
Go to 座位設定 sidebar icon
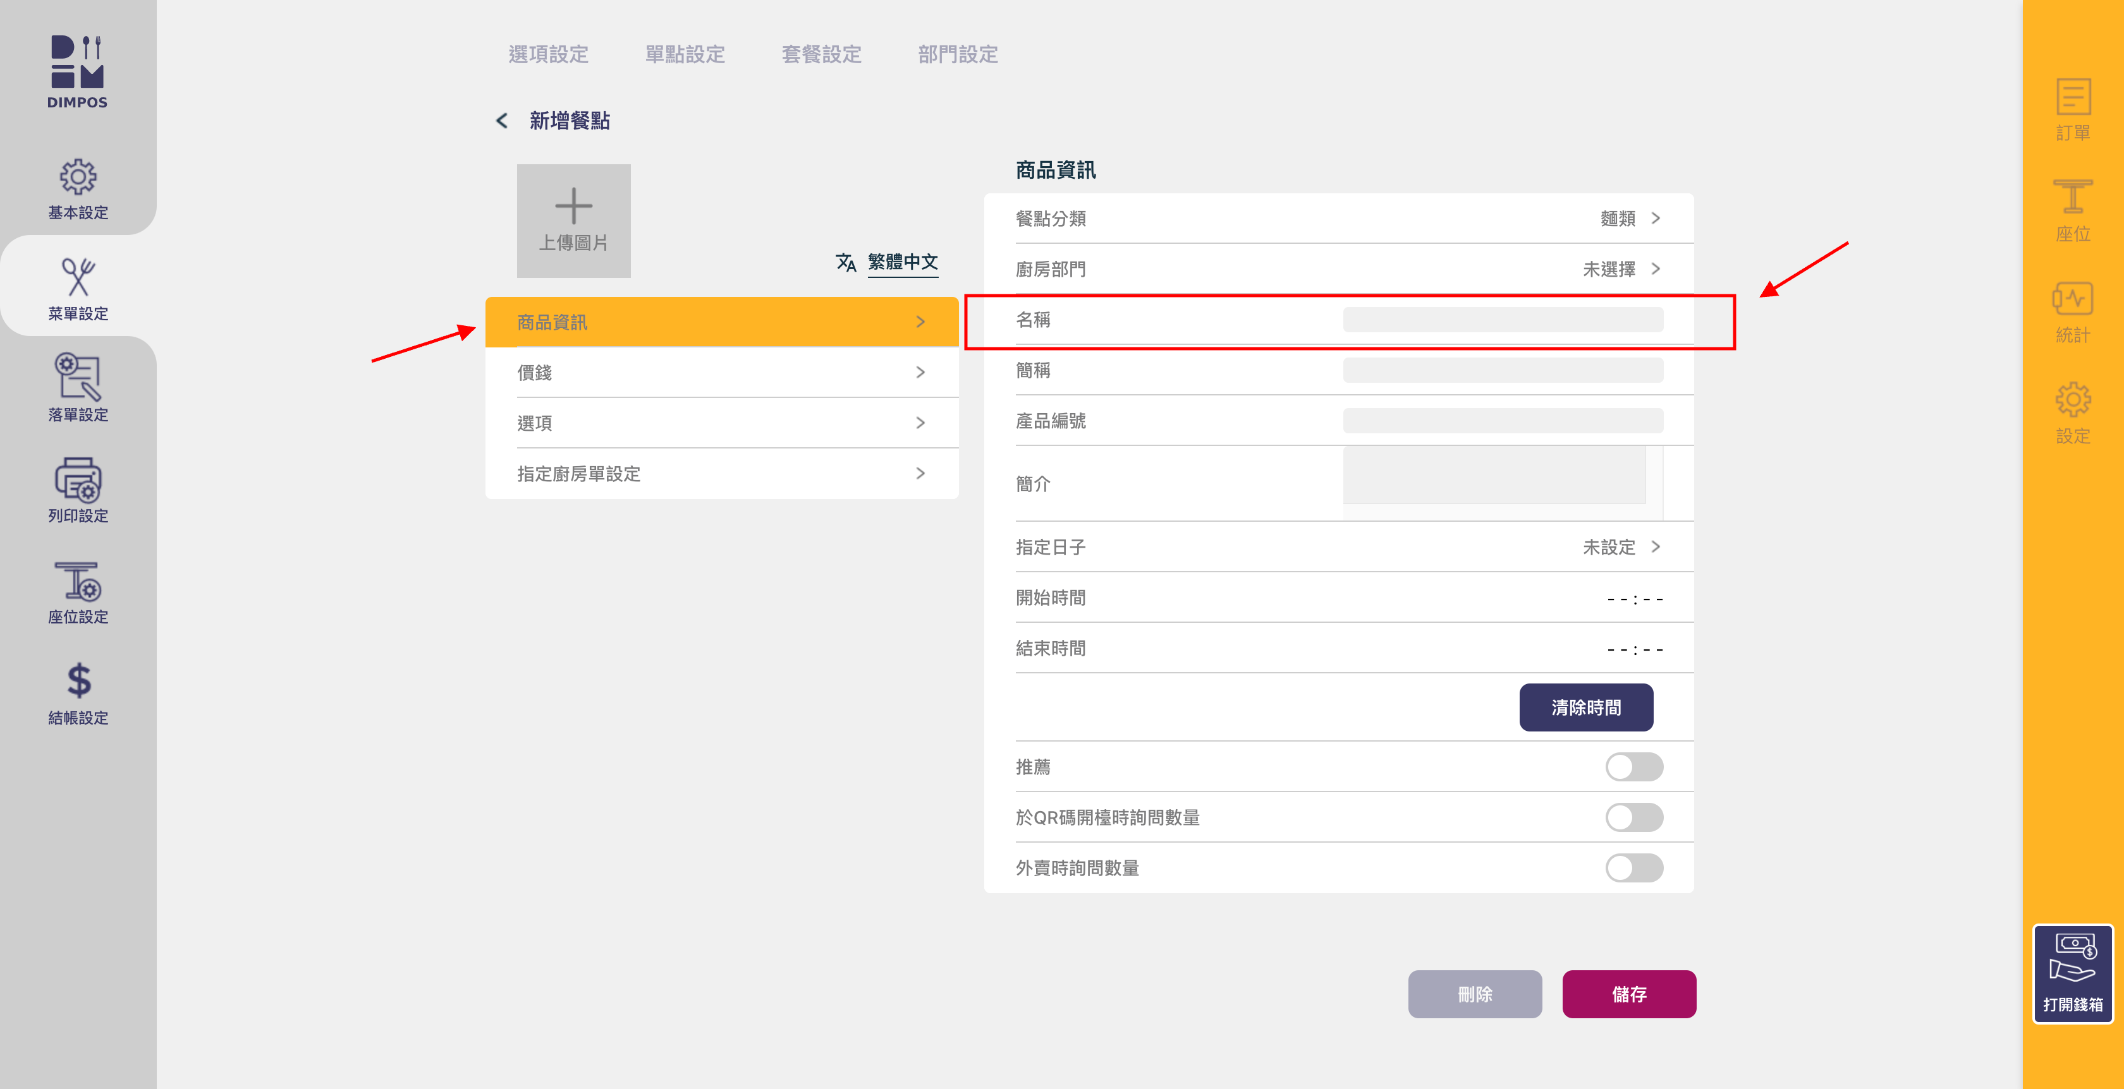(78, 582)
